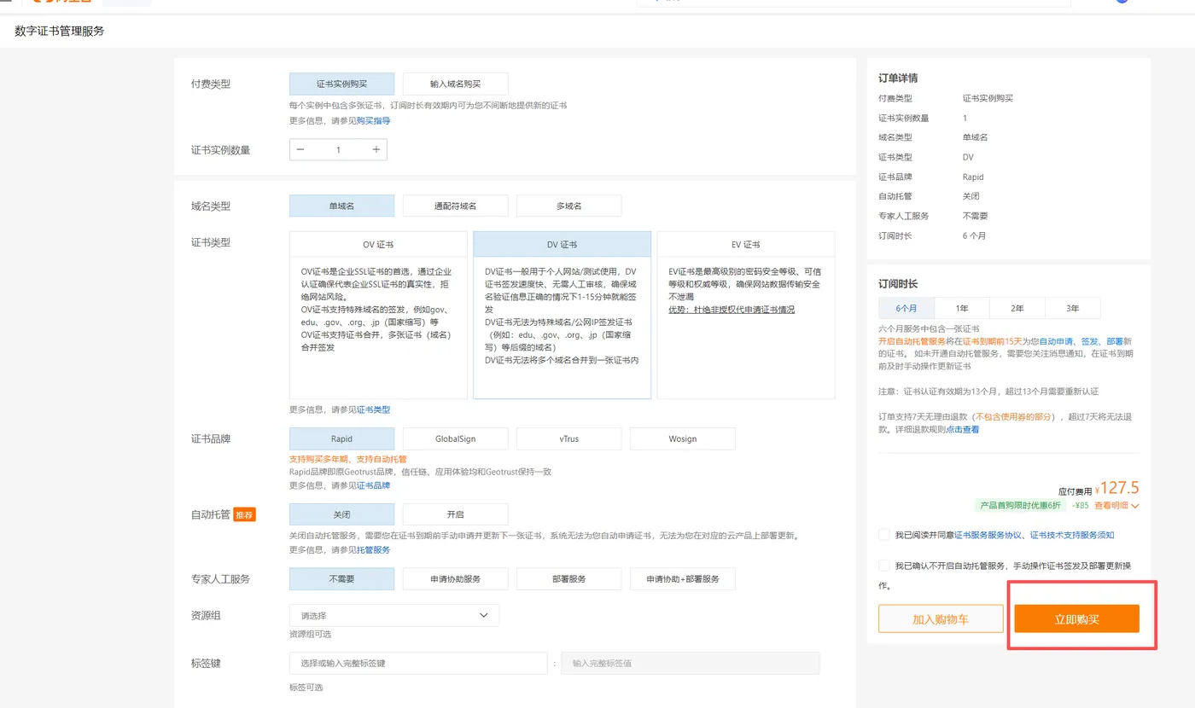
Task: Select 不需要 expert service button
Action: pos(342,579)
